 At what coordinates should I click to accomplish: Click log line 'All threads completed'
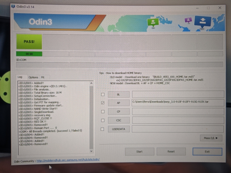click(50, 131)
